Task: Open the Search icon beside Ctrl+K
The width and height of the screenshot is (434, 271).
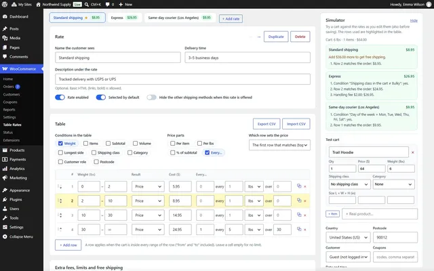Action: (x=87, y=5)
